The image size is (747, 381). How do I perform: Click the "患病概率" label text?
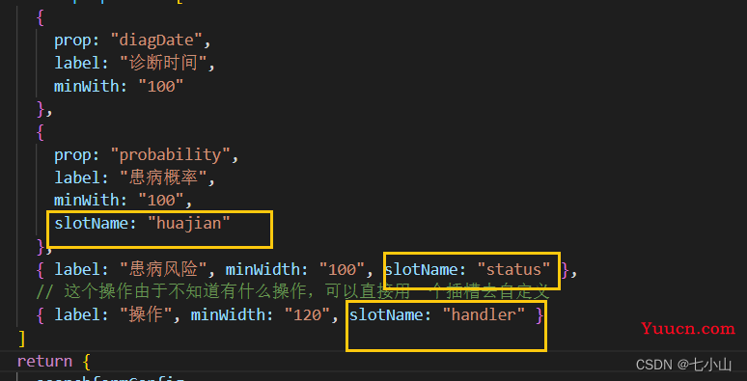[x=163, y=178]
